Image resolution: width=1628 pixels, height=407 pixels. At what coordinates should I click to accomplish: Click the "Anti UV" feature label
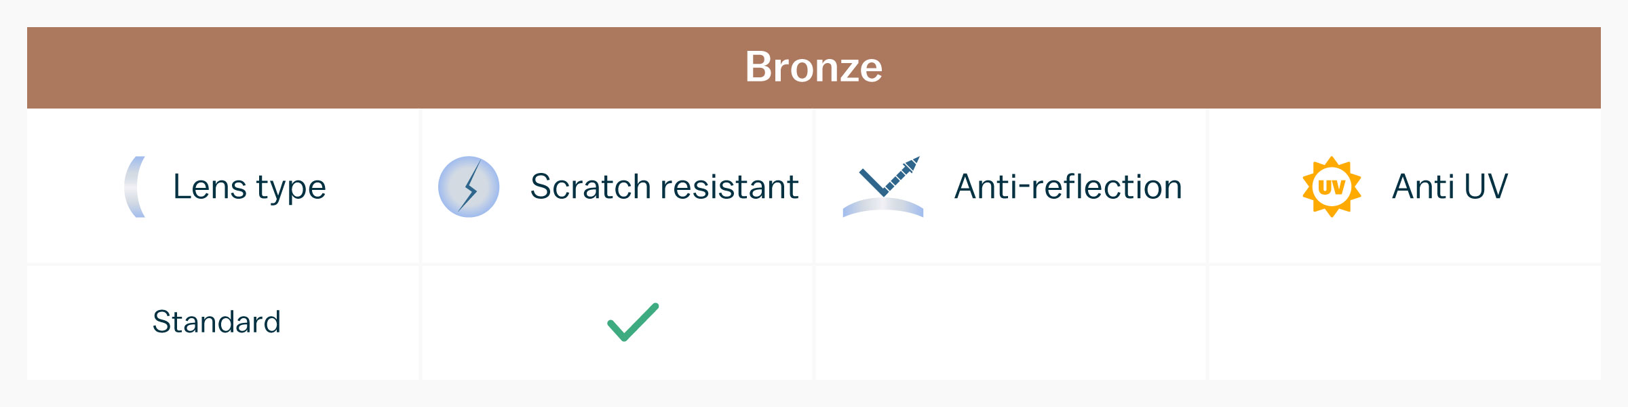point(1450,187)
